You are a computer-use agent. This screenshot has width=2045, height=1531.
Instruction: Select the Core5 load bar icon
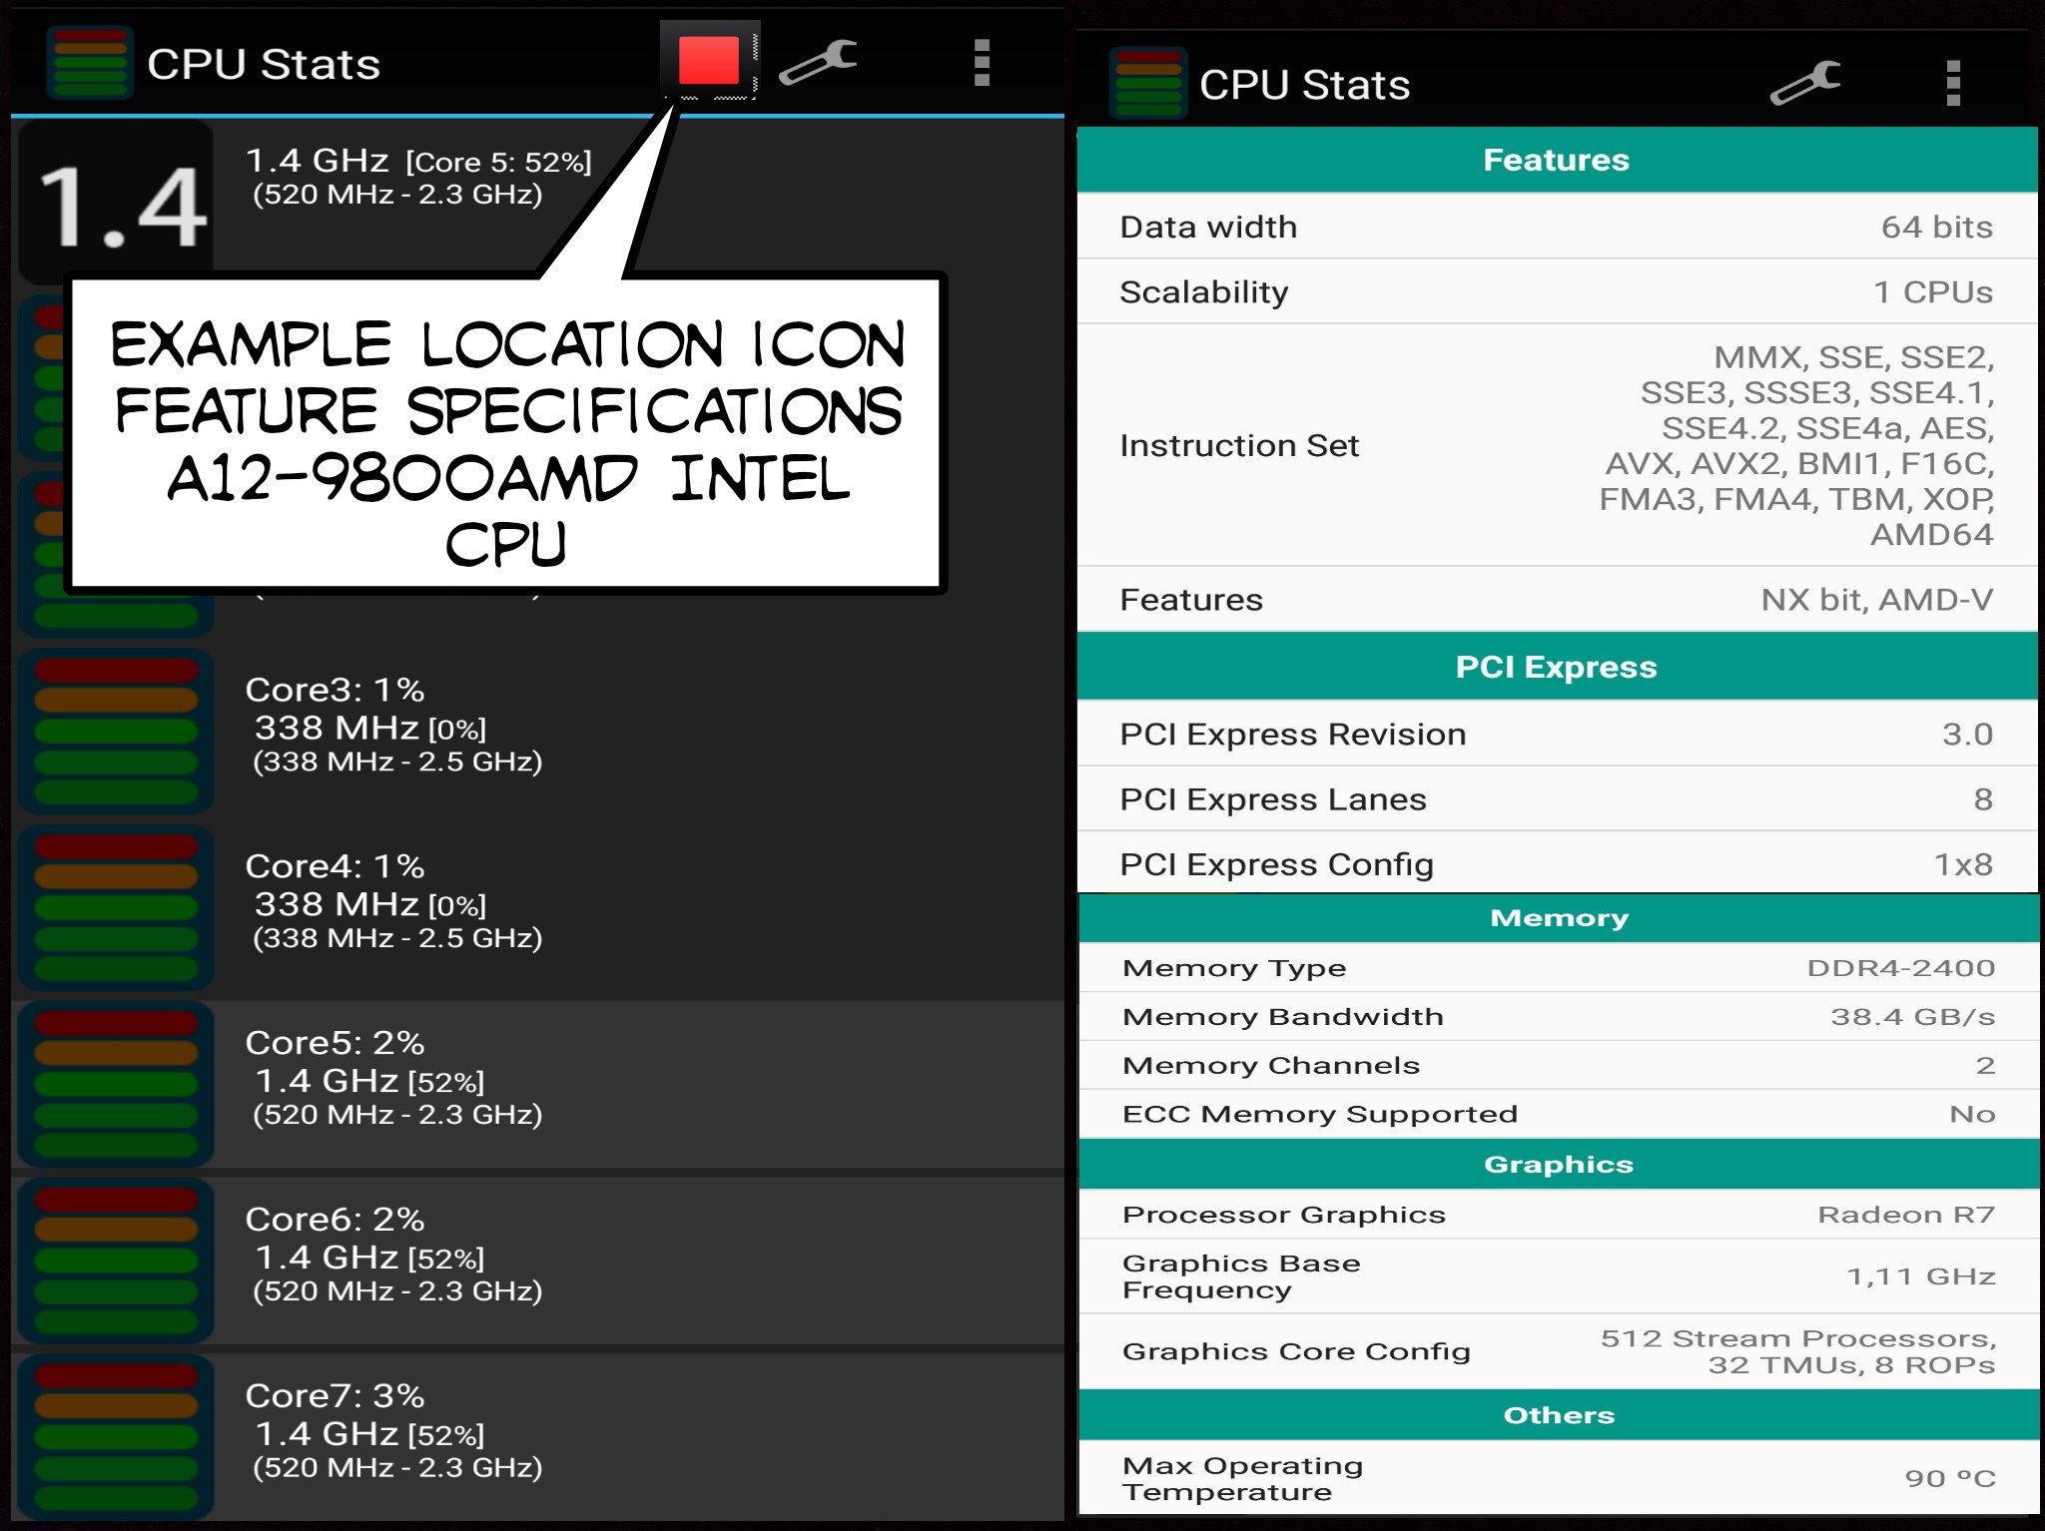pyautogui.click(x=117, y=1084)
